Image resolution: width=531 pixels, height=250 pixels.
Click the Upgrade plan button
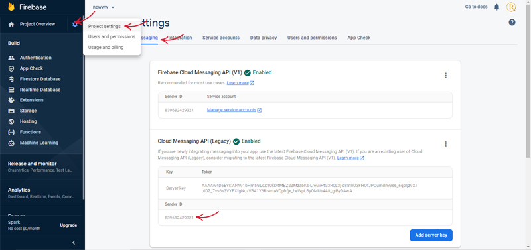tap(68, 225)
